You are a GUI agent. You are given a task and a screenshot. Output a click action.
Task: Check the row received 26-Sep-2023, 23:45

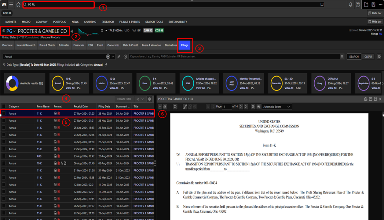pyautogui.click(x=4, y=199)
